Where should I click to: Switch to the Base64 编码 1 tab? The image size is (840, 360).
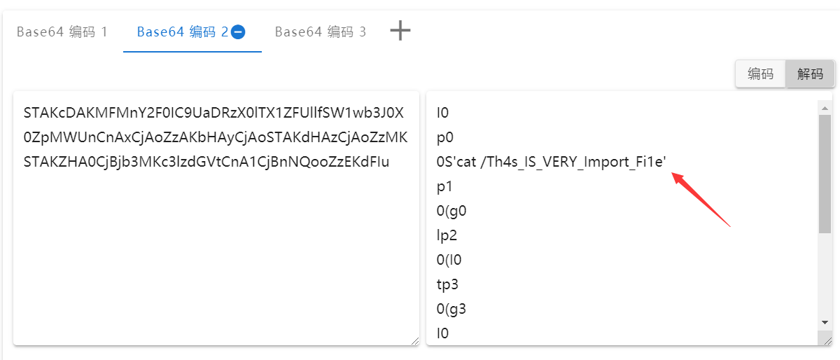pos(62,32)
